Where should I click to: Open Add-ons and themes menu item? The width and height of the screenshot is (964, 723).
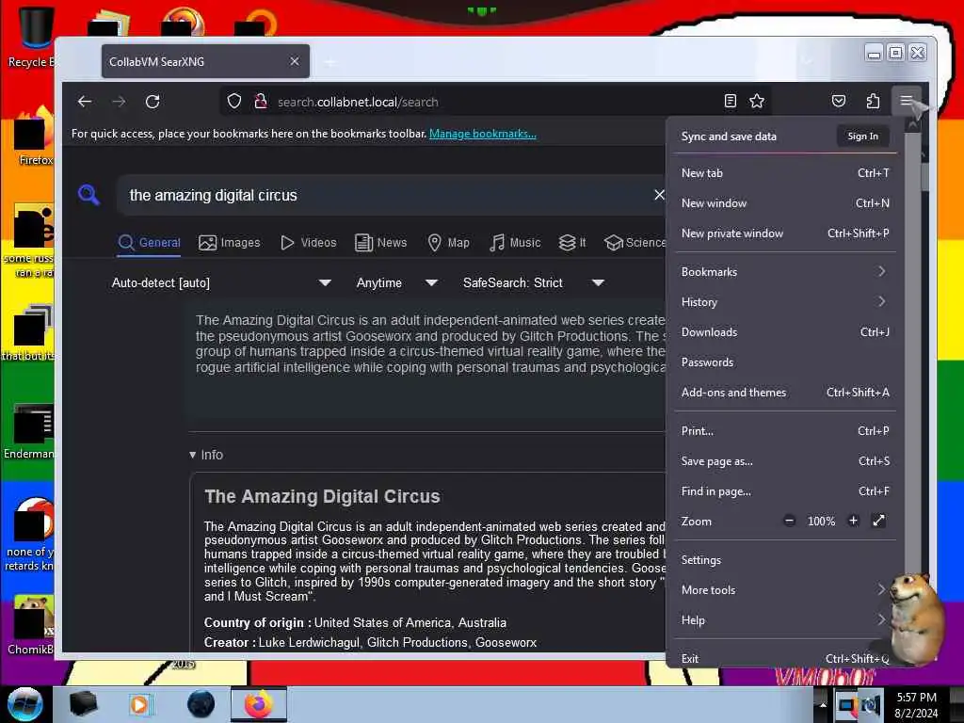pos(785,393)
